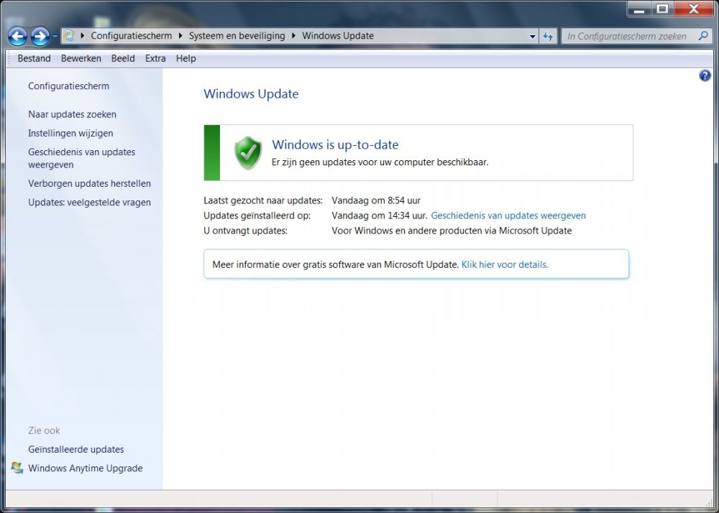Click the Control Panel icon in address bar
Image resolution: width=719 pixels, height=513 pixels.
pos(69,35)
